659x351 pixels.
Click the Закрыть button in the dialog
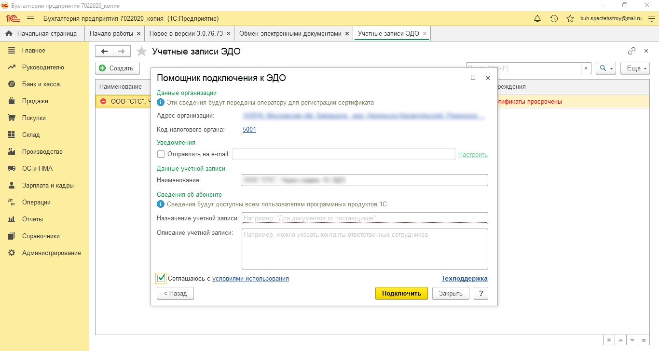point(451,293)
